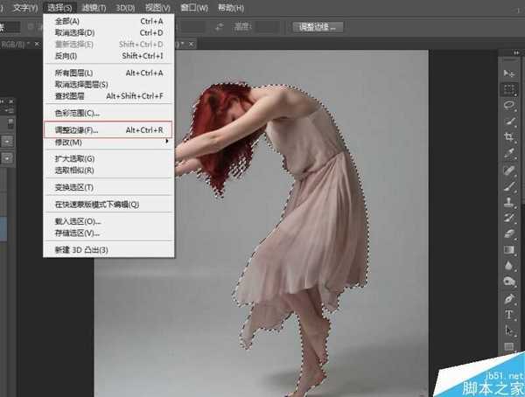Select the Gradient tool
The image size is (525, 397).
tap(509, 249)
